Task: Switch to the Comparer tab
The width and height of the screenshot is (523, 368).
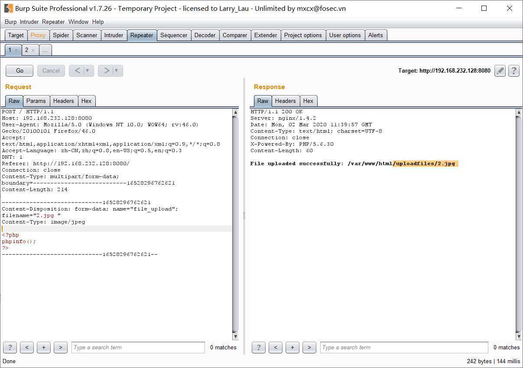Action: click(235, 35)
